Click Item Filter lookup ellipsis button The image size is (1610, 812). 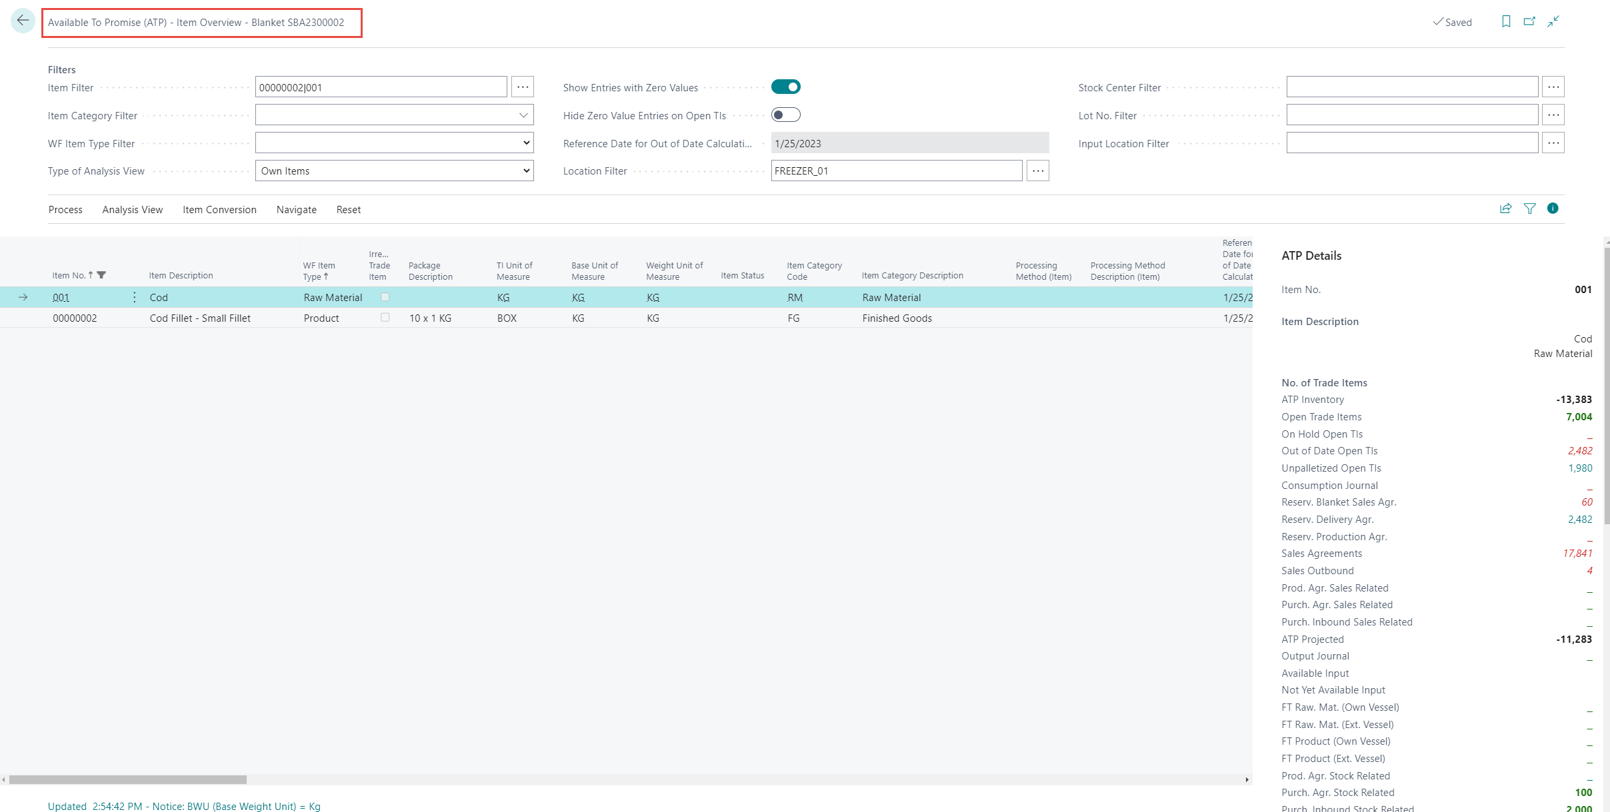coord(523,87)
